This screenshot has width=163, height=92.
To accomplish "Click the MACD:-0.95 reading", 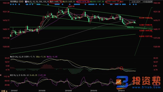I will point(52,57).
